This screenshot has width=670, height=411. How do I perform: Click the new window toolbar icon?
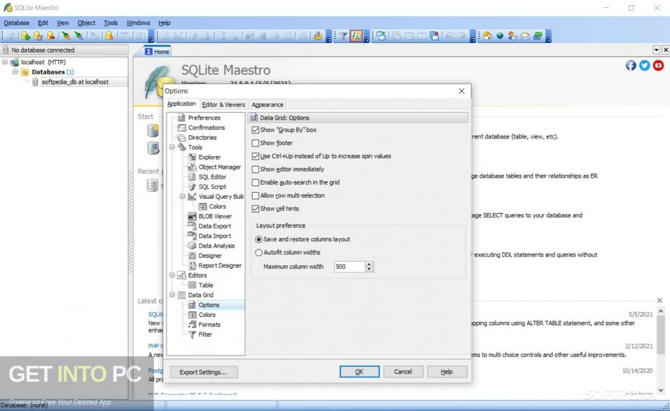(381, 36)
